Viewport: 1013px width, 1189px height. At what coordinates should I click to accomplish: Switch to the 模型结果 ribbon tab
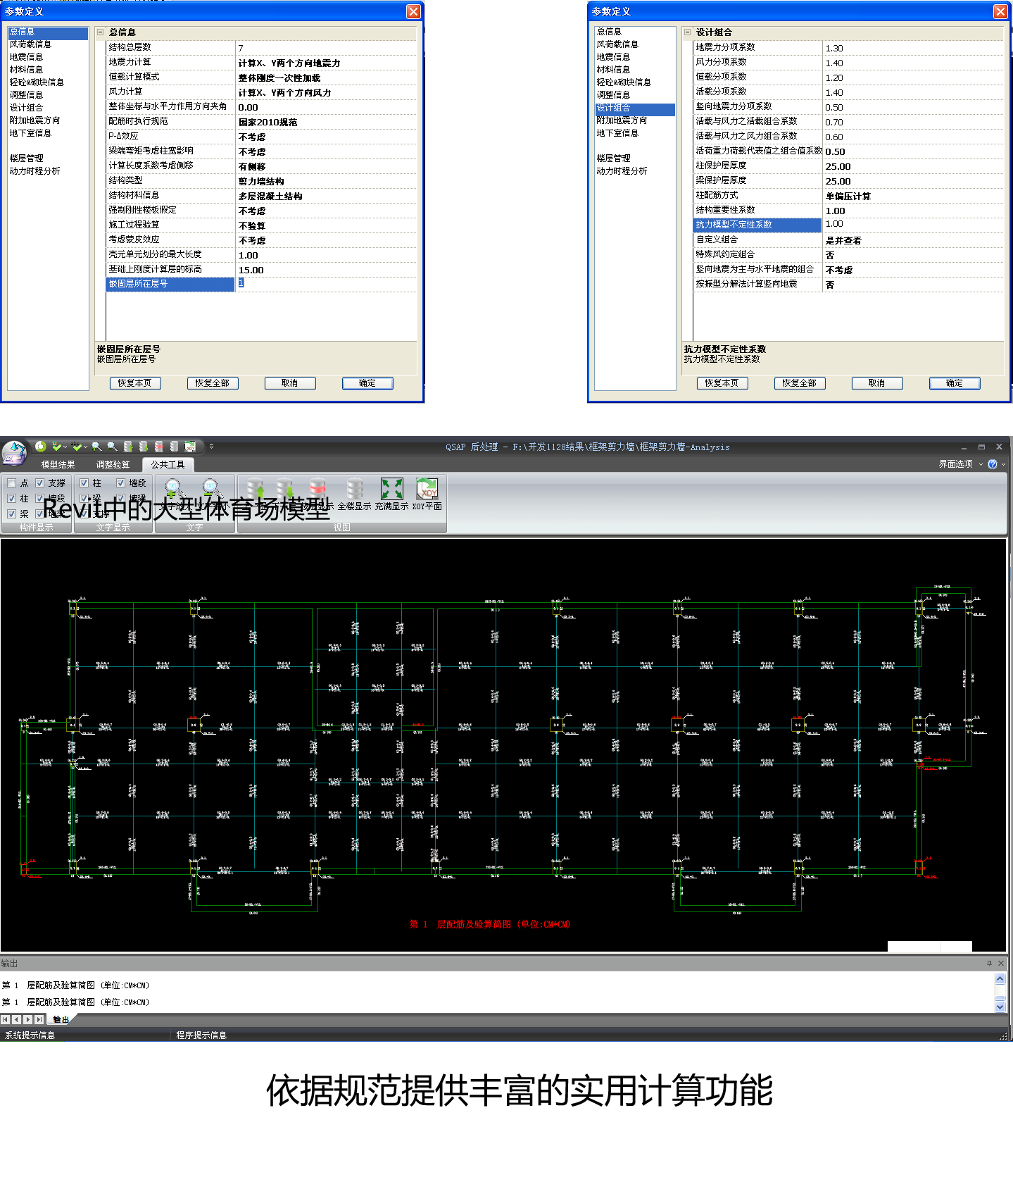58,465
